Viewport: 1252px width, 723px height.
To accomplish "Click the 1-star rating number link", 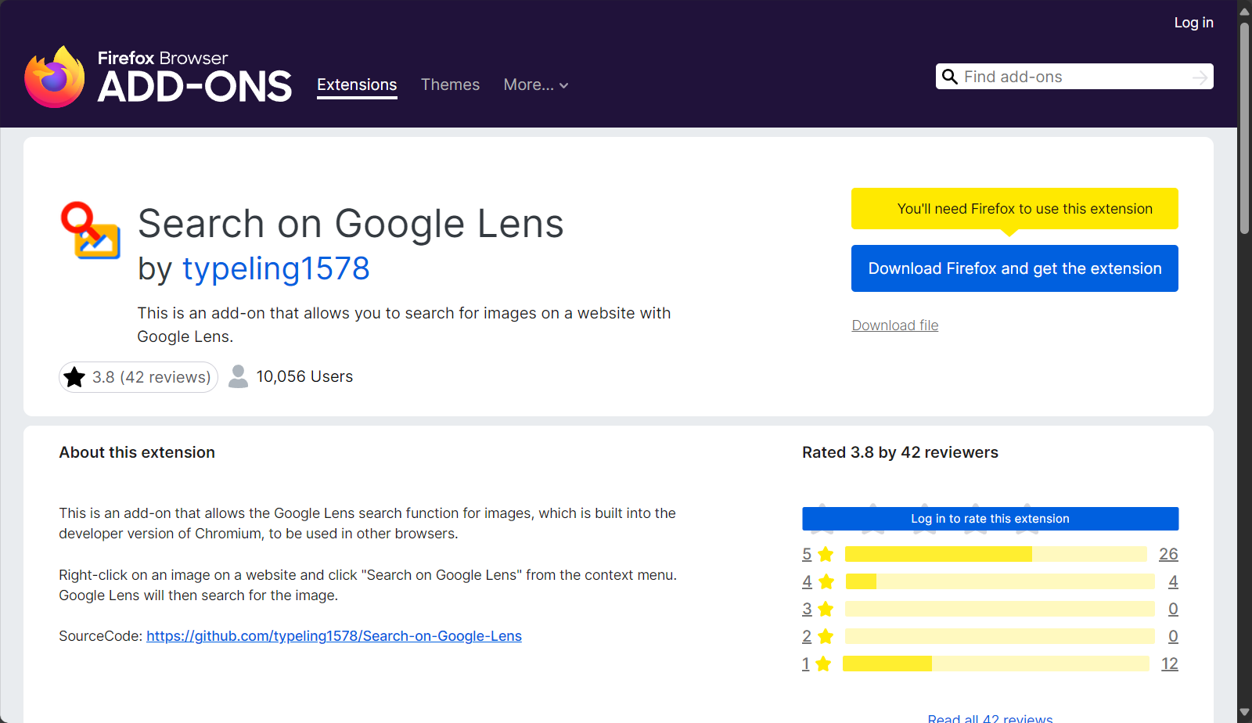I will click(x=806, y=664).
